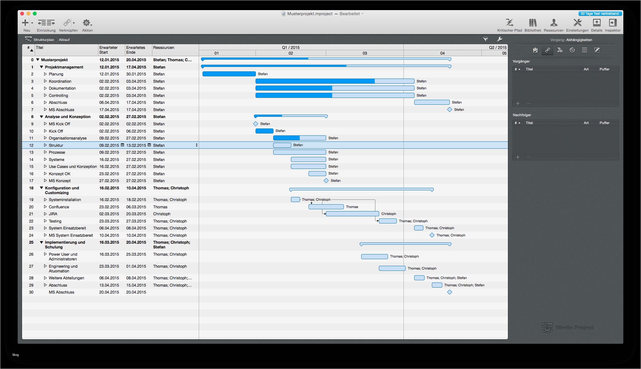Open the Neu button dropdown arrow
The image size is (641, 369).
[x=32, y=23]
